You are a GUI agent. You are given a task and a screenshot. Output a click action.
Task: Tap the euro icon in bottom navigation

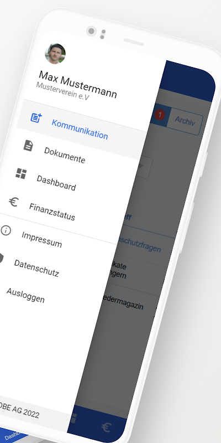(x=106, y=427)
